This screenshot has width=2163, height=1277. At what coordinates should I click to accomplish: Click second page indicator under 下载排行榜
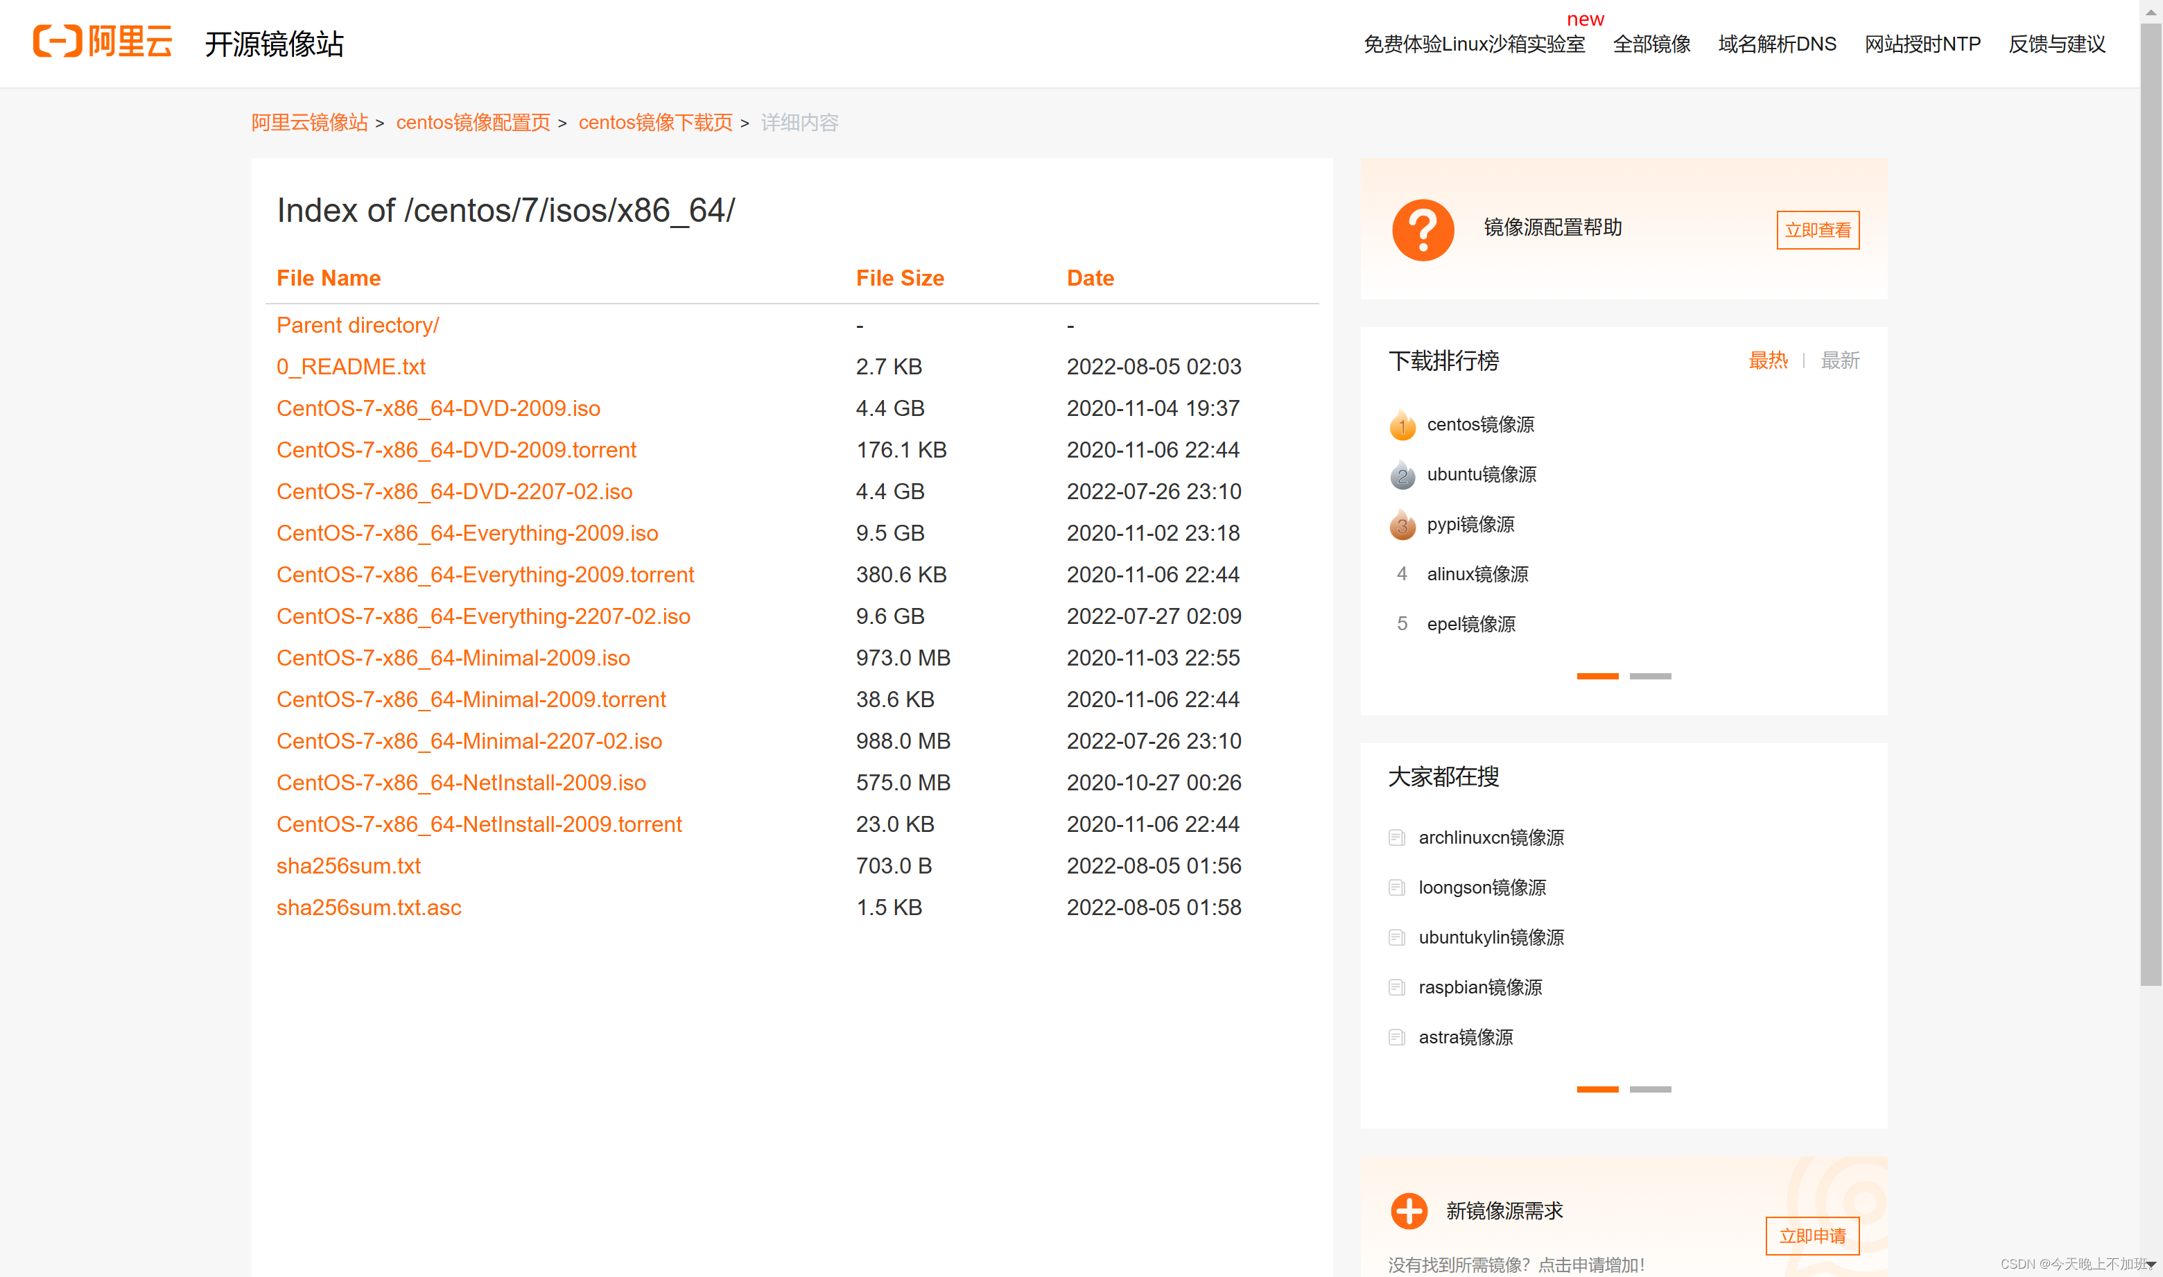tap(1650, 675)
